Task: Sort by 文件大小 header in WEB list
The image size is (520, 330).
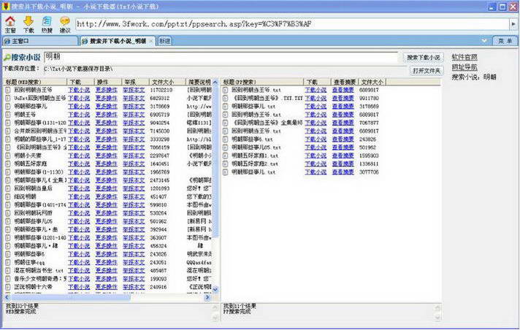Action: click(167, 82)
